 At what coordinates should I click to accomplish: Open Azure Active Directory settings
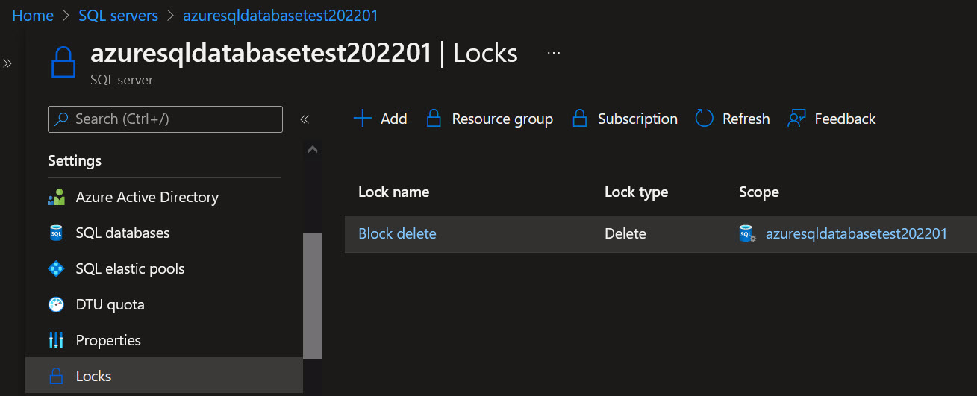[x=147, y=198]
